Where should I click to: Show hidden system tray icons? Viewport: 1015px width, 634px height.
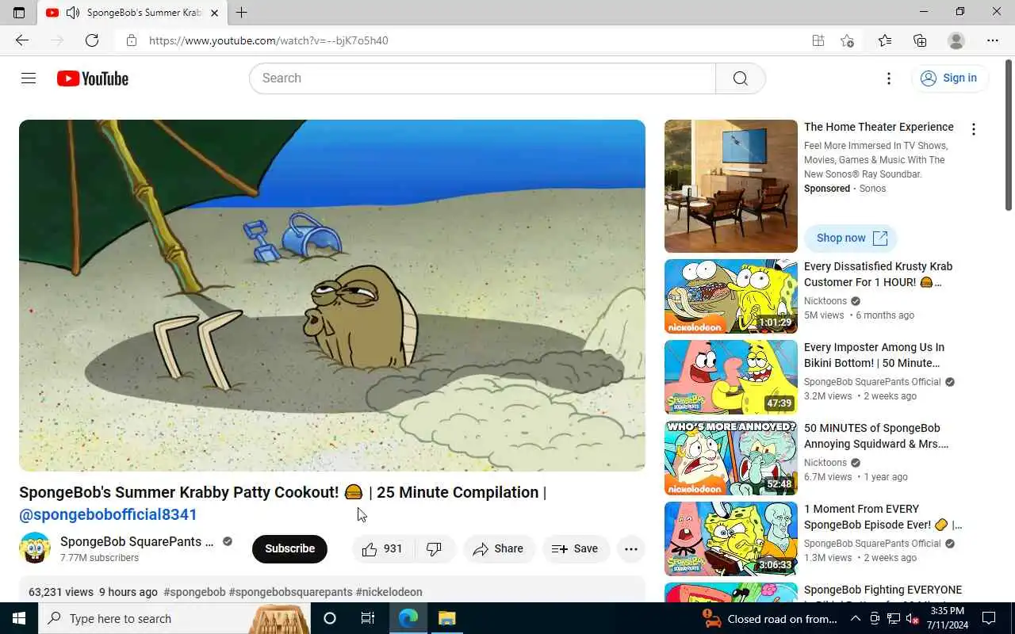click(x=856, y=618)
